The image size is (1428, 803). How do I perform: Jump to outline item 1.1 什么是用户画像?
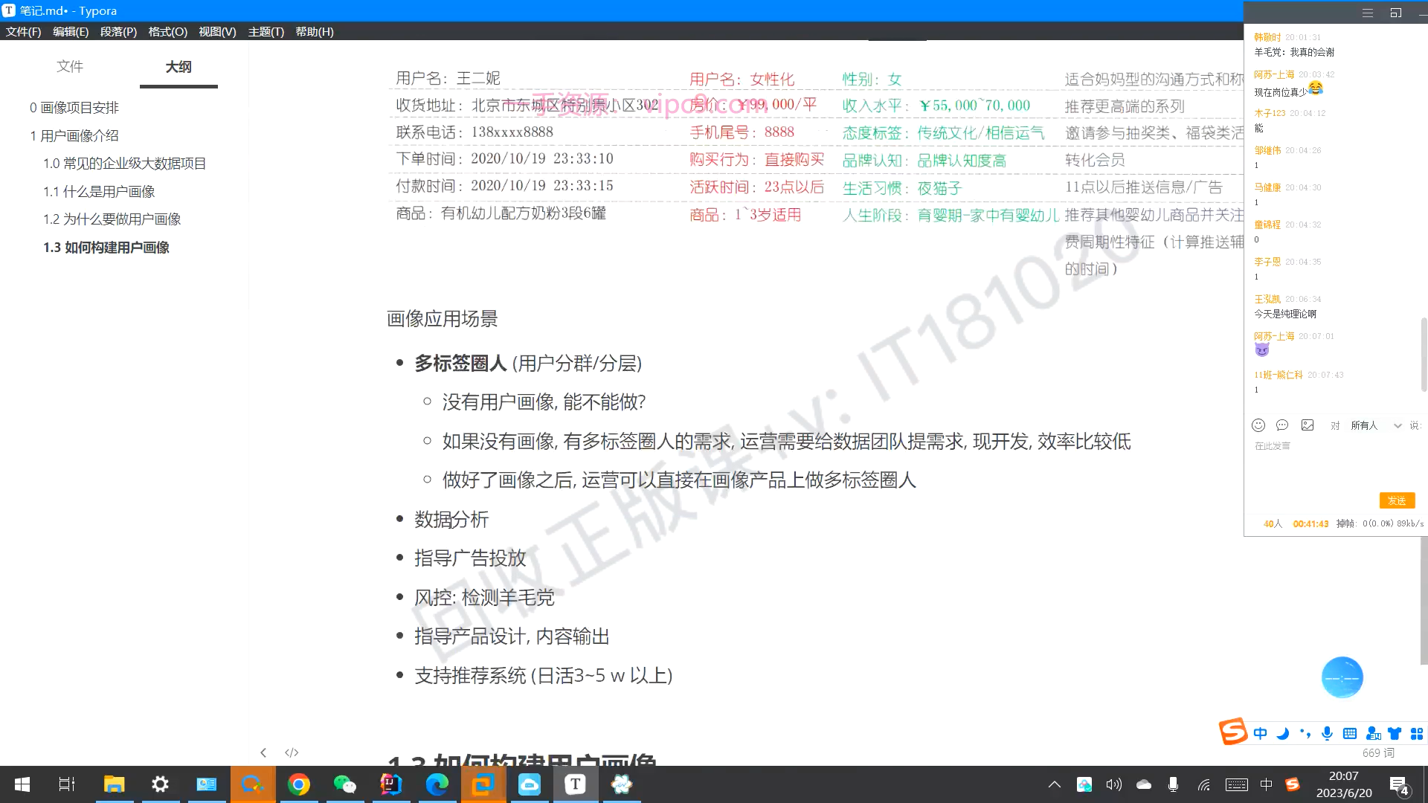99,192
